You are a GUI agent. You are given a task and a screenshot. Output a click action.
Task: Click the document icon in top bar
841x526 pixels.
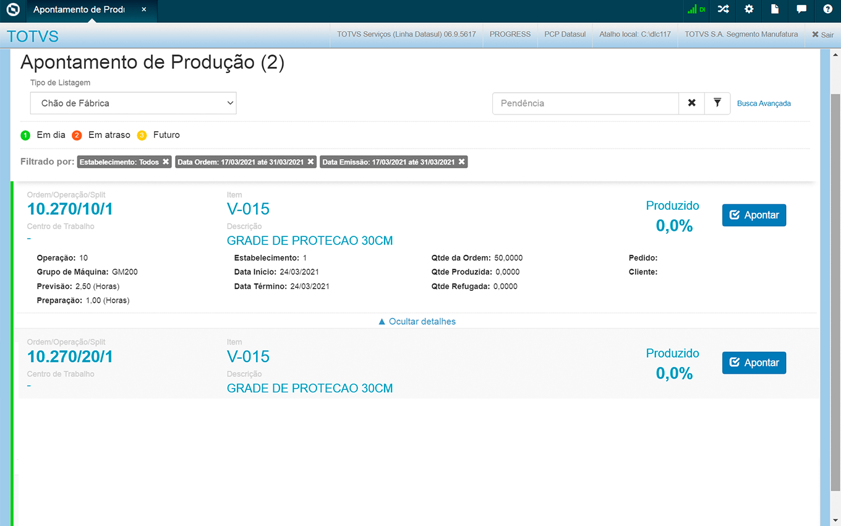point(775,9)
